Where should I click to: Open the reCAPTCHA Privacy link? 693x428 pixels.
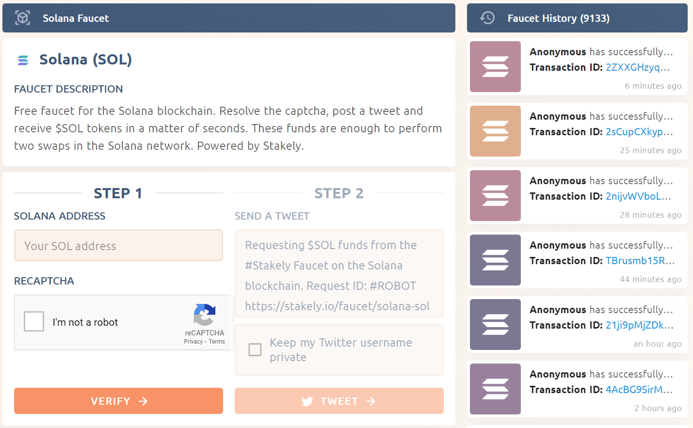click(x=193, y=342)
